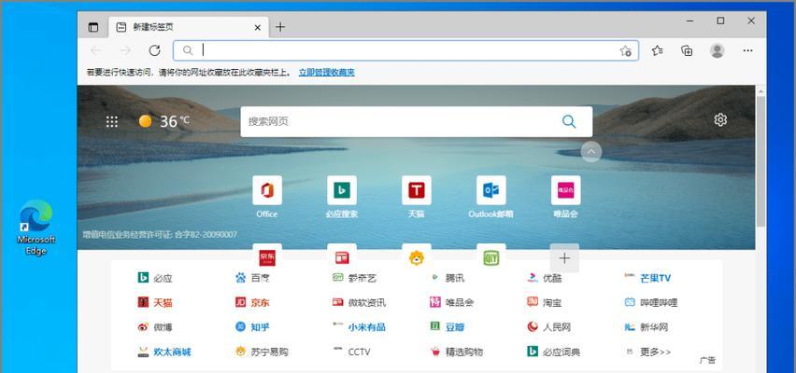Open the 人民网 link
Viewport: 796px width, 373px height.
click(548, 327)
